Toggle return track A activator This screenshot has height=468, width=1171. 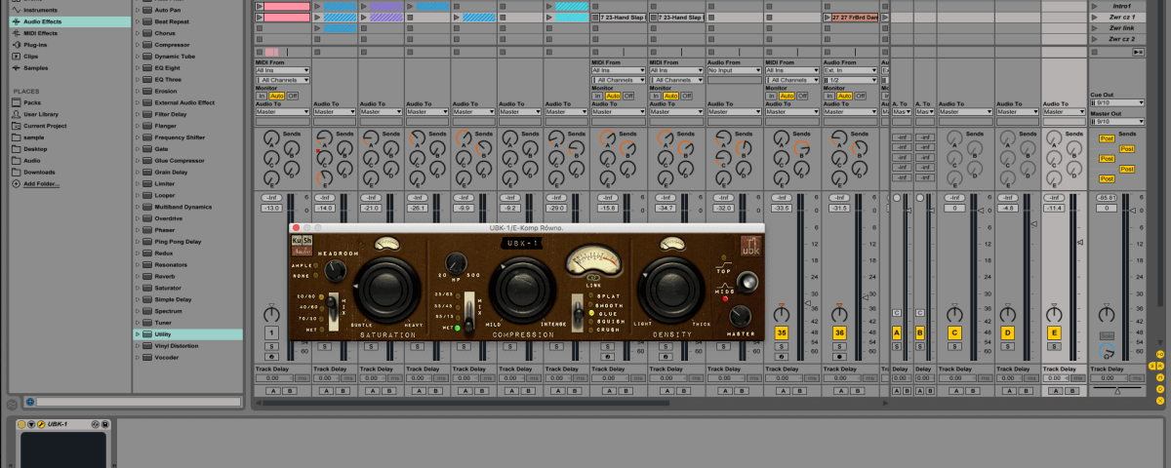pos(897,333)
